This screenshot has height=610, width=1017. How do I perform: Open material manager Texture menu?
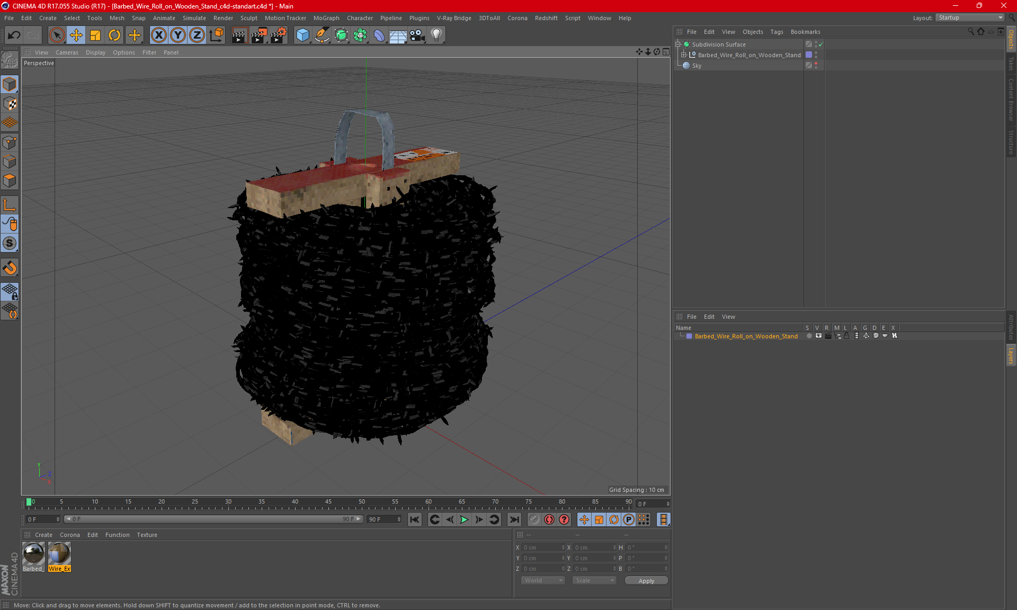coord(147,535)
